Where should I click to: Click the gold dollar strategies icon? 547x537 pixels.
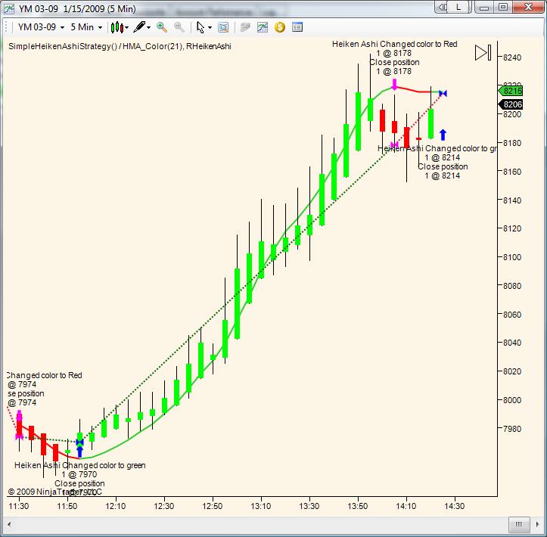pos(280,27)
